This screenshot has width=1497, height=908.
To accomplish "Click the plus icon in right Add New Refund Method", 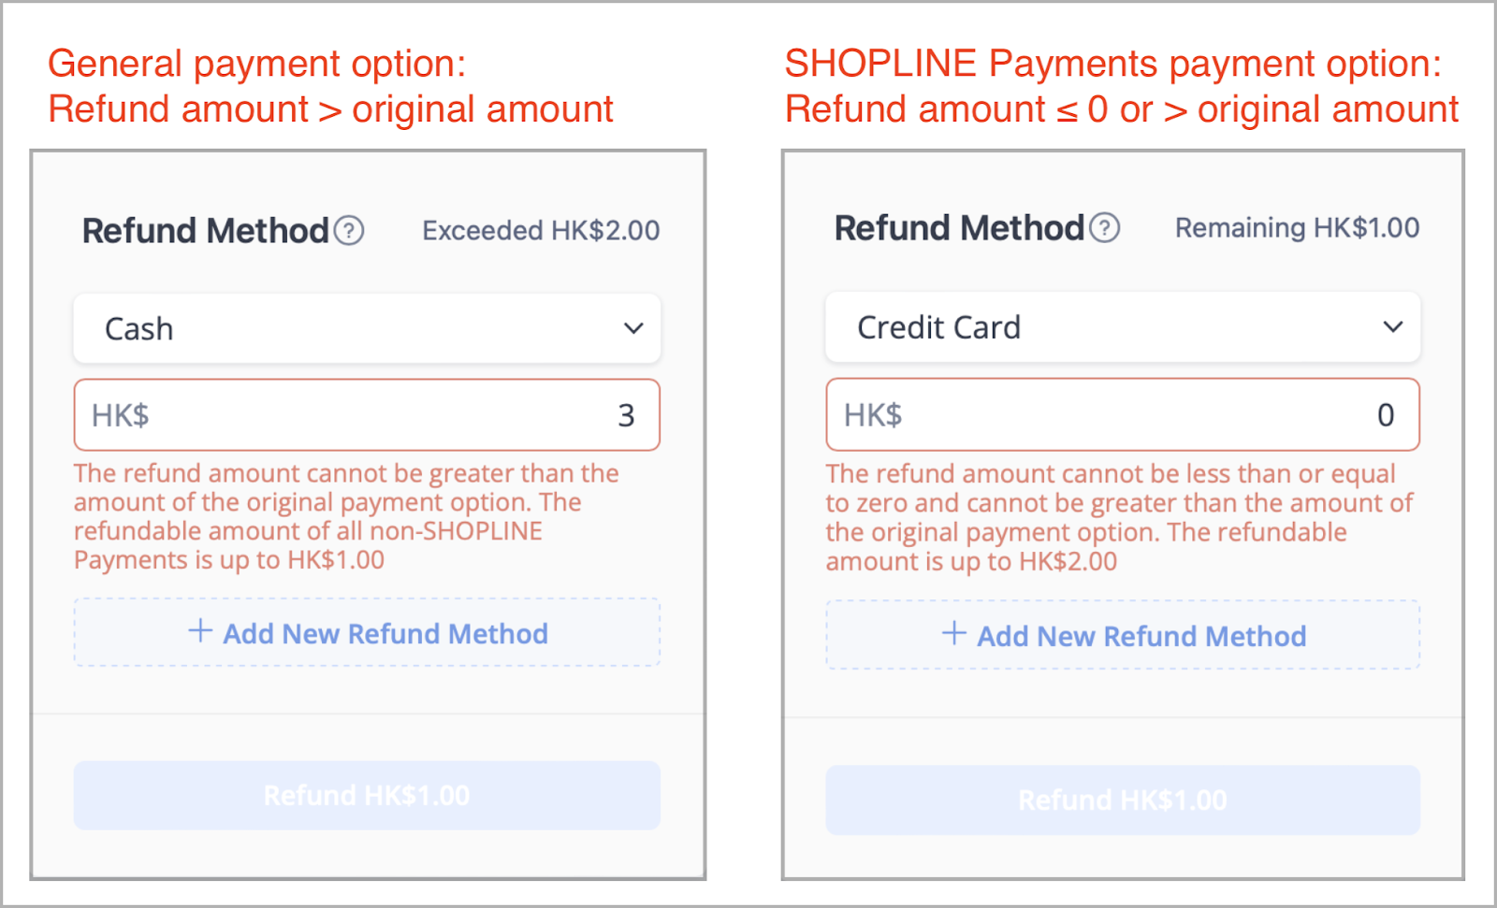I will coord(954,633).
